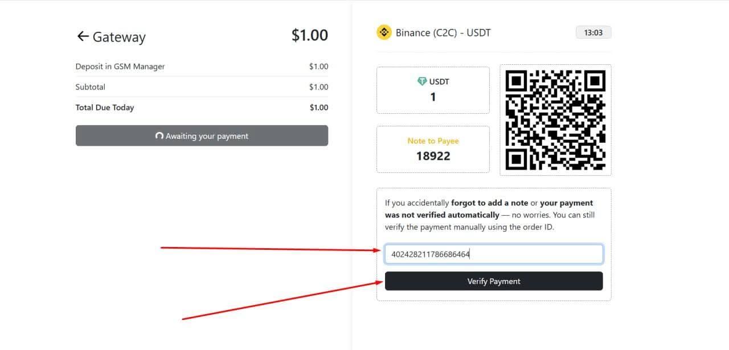Viewport: 729px width, 350px height.
Task: Focus the order ID input field
Action: [x=493, y=254]
